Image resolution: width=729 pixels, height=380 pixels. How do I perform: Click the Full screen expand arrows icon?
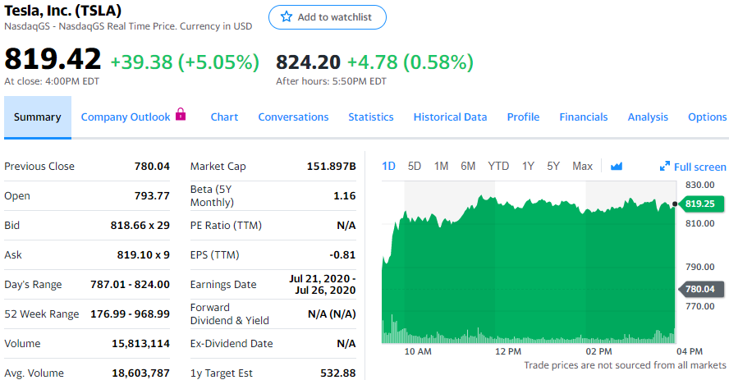(665, 167)
